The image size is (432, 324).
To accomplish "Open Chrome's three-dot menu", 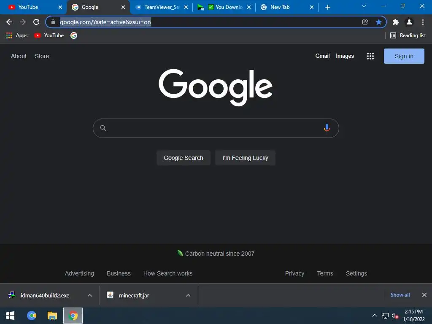I will coord(423,22).
